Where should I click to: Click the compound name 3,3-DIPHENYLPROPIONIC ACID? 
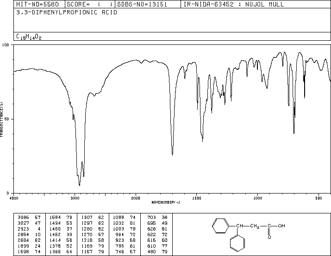(67, 12)
